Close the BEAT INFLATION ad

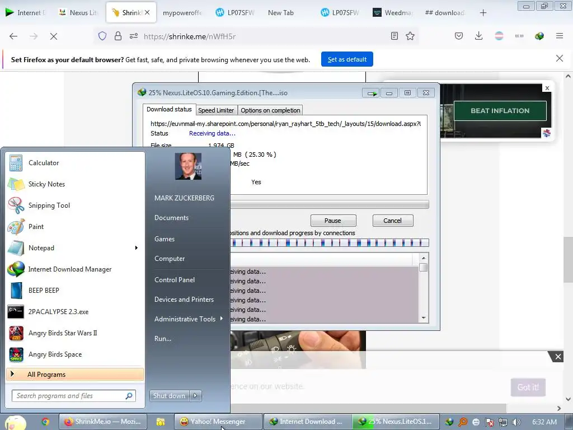[547, 88]
